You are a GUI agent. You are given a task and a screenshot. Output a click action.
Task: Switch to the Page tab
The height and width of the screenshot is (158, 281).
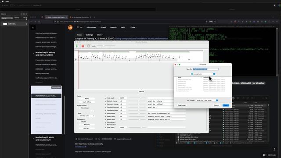pos(79,35)
